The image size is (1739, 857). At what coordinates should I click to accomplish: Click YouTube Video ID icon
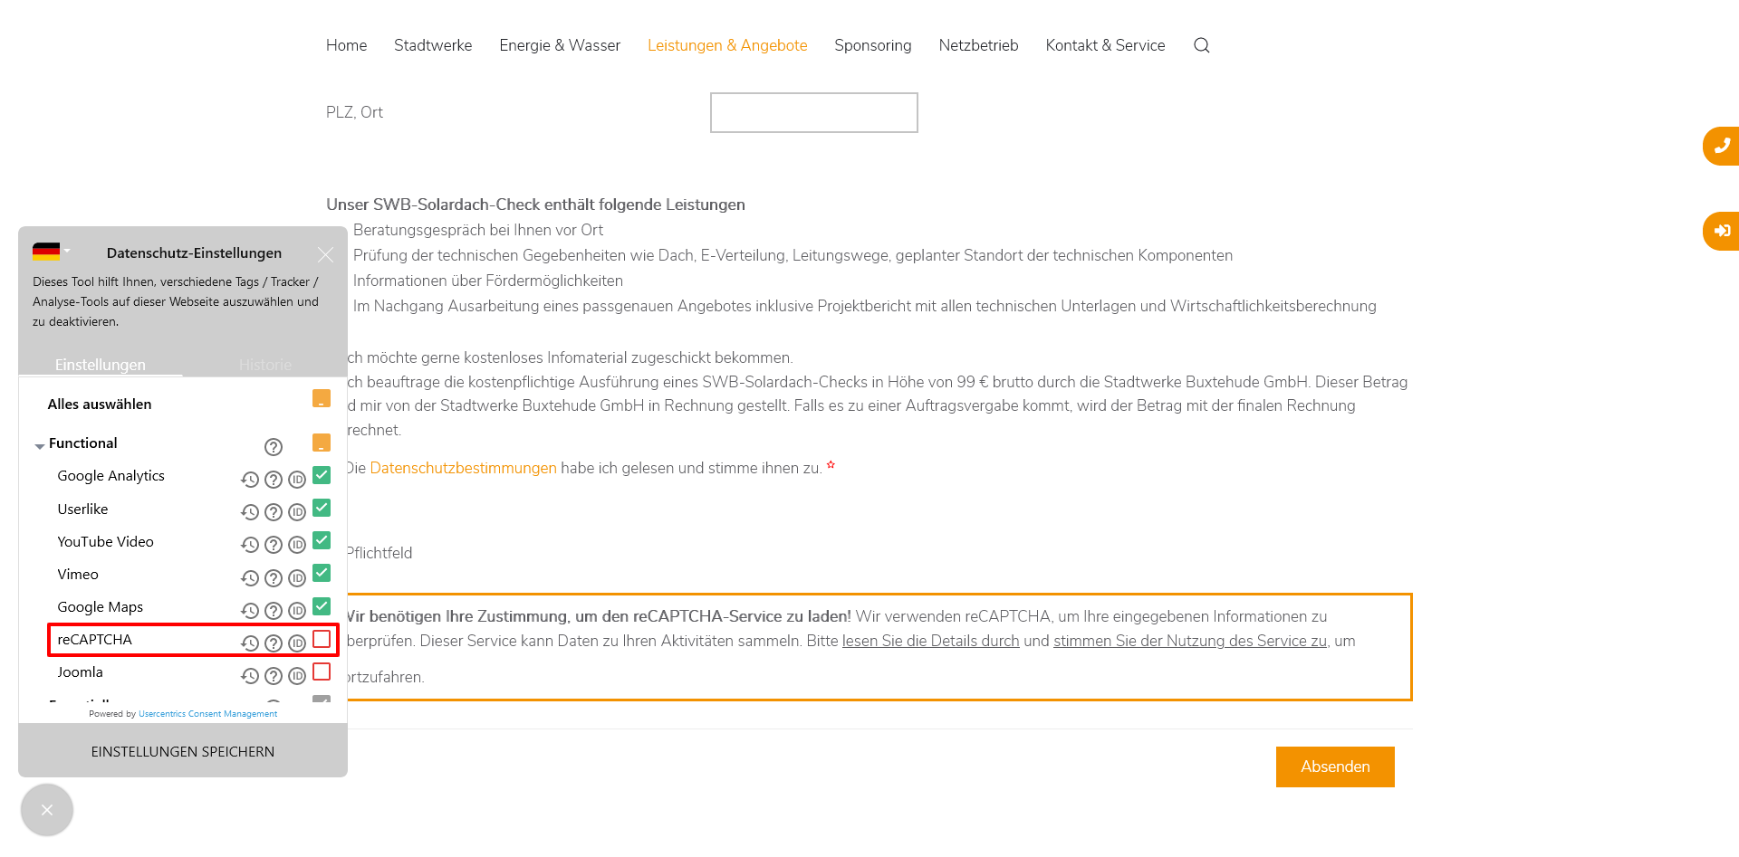297,545
